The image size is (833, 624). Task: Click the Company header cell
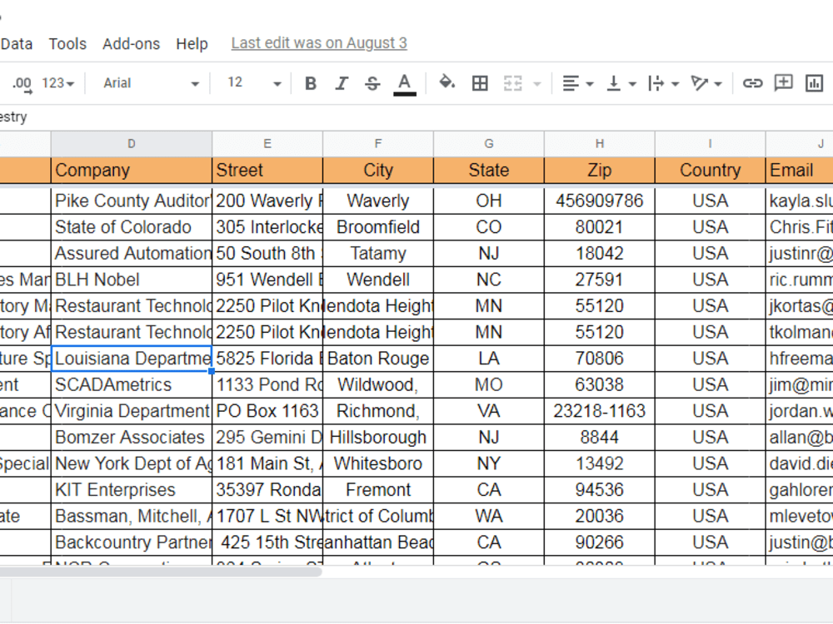coord(132,171)
